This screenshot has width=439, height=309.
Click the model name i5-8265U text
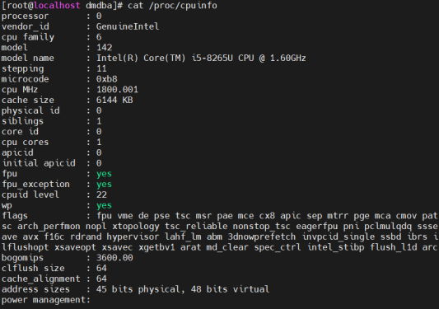tap(212, 58)
